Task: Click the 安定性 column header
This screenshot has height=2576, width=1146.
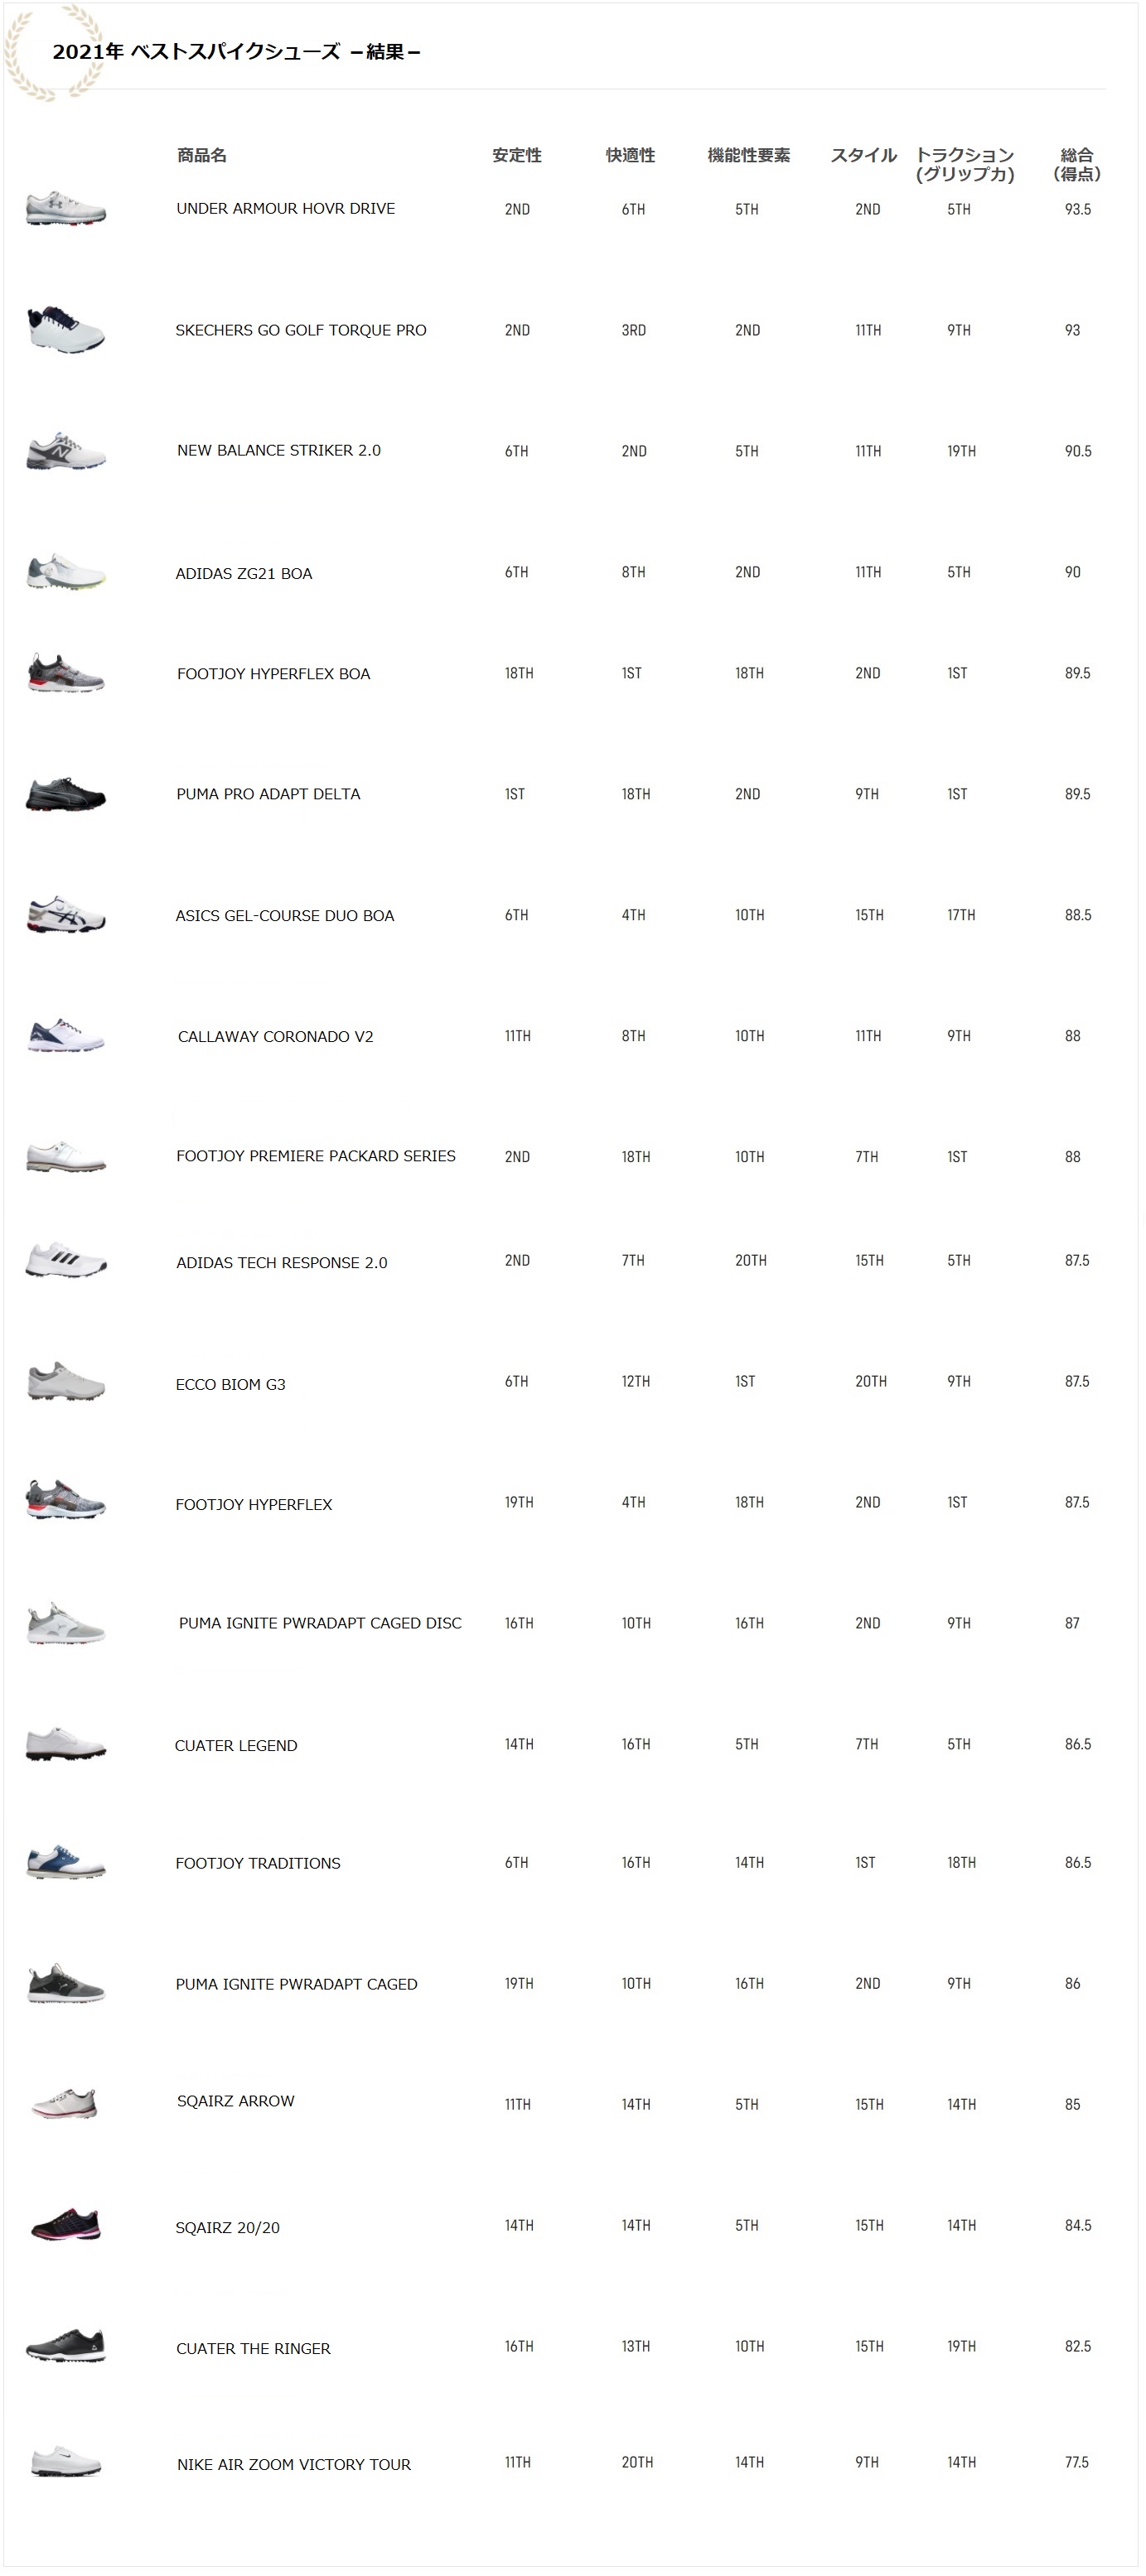Action: pyautogui.click(x=517, y=155)
